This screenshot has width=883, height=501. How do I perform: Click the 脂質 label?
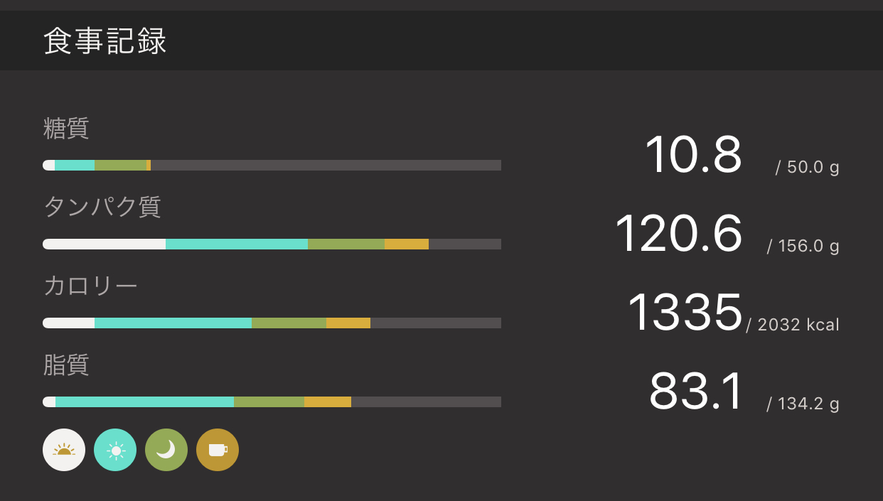click(66, 365)
